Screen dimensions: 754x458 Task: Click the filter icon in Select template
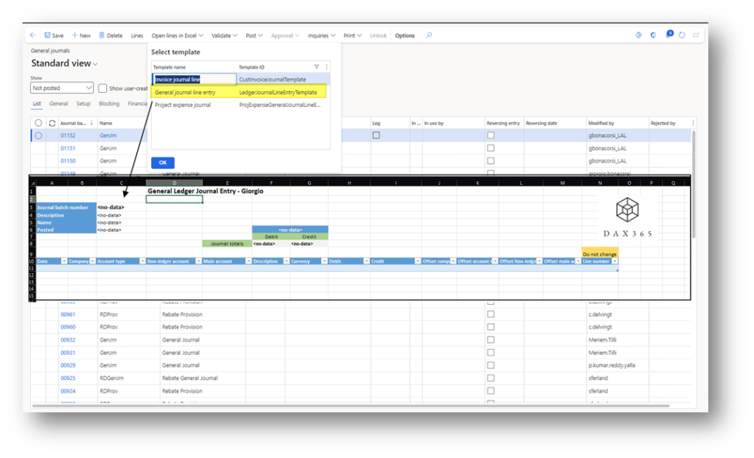(317, 67)
